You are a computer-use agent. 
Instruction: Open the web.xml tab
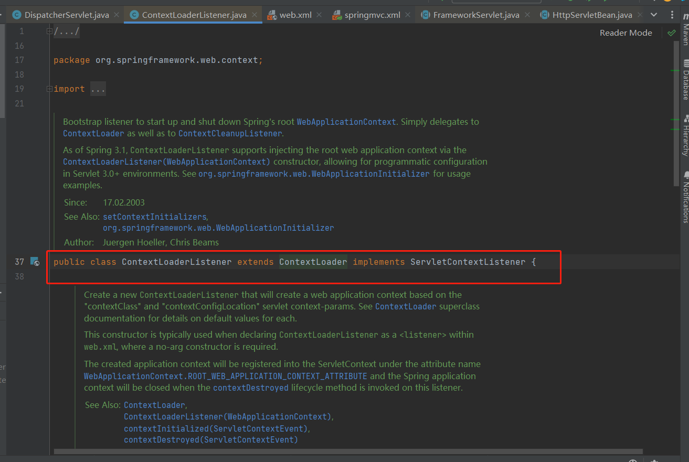[295, 15]
